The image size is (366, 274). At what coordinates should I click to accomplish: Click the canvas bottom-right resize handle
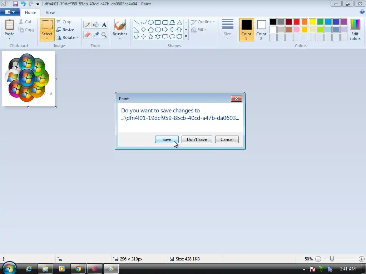pos(55,107)
